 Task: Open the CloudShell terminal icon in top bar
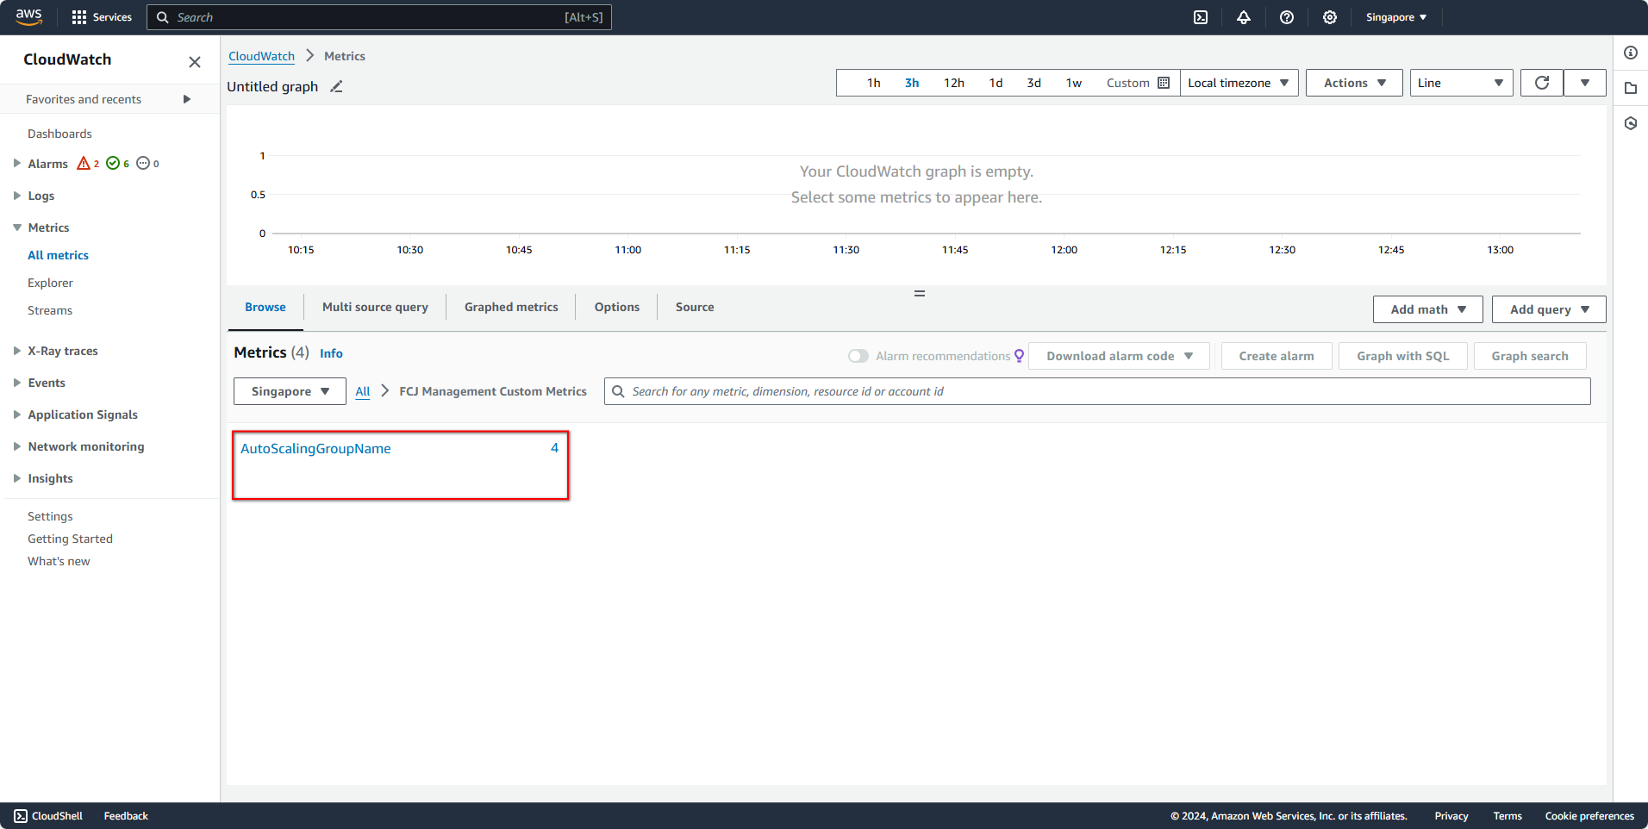click(x=1201, y=17)
